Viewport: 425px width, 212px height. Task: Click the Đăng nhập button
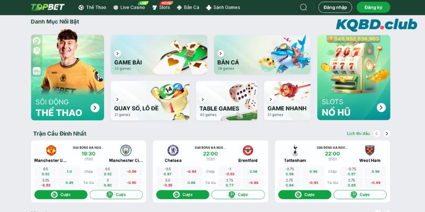point(335,7)
